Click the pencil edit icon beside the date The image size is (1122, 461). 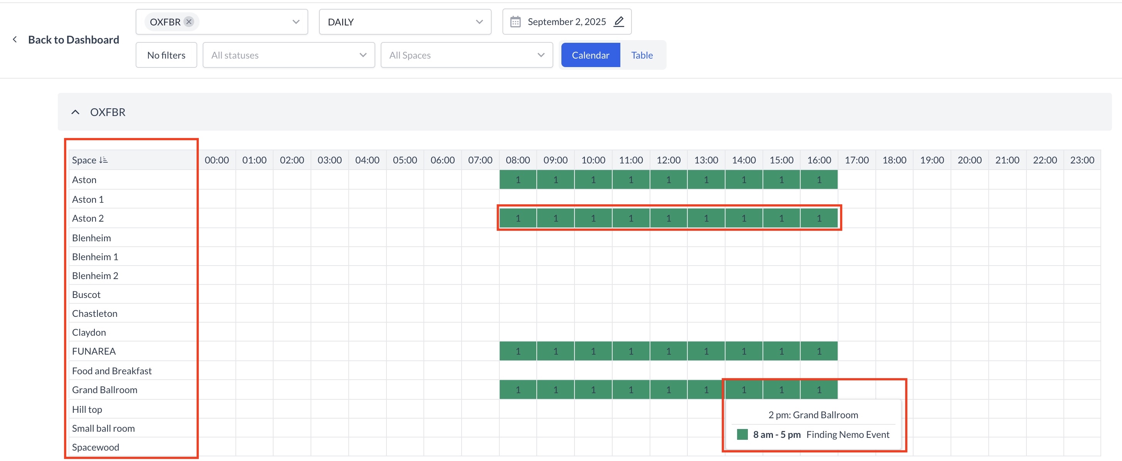(x=618, y=22)
